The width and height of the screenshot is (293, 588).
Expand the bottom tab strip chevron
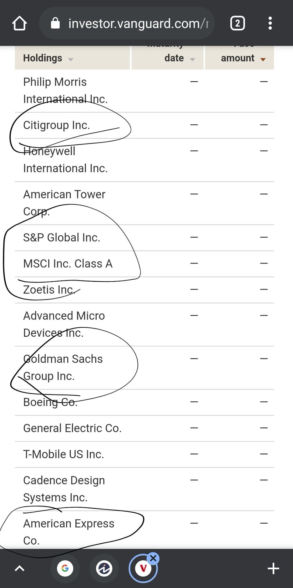[x=19, y=568]
